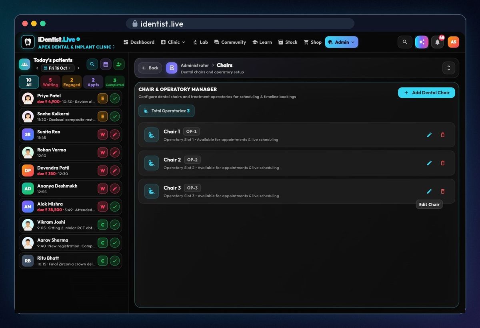Click the Chair 3 pencil edit icon
480x328 pixels.
click(x=429, y=191)
